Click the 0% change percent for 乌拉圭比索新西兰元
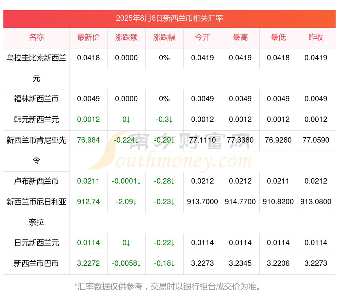 (x=164, y=58)
